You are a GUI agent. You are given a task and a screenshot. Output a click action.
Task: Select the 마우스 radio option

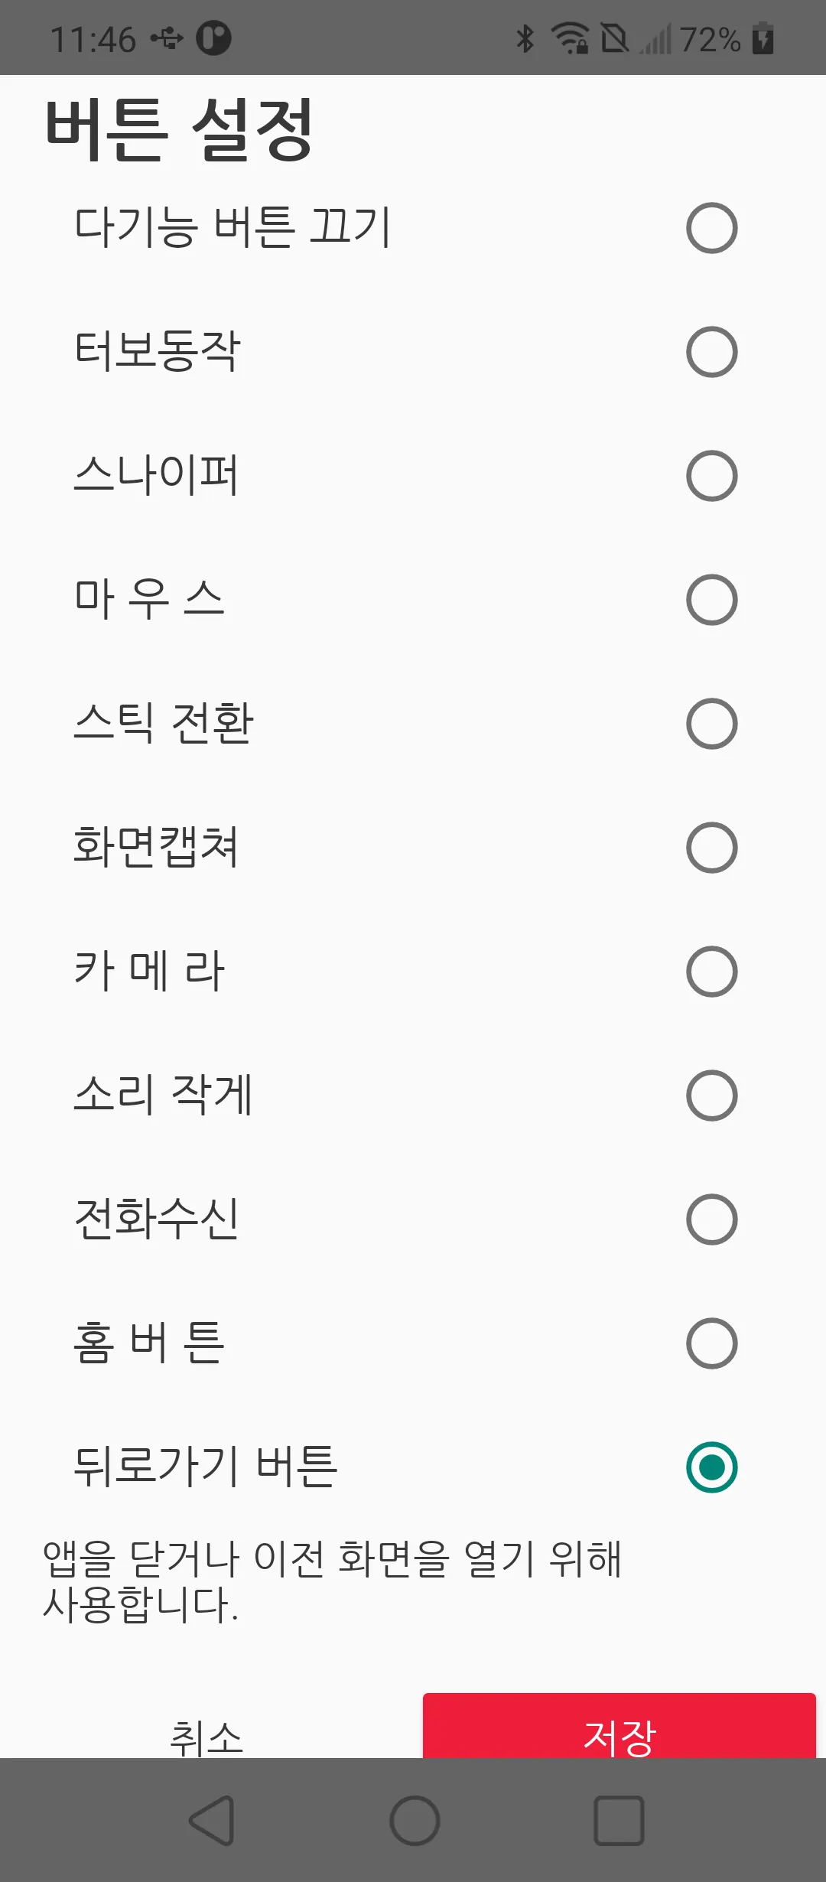click(711, 600)
